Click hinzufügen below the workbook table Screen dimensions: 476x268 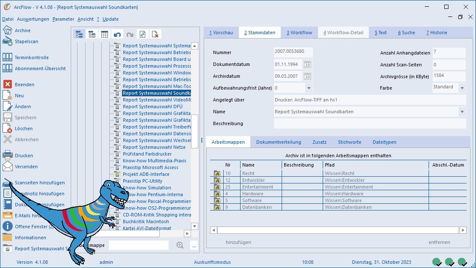(x=238, y=242)
